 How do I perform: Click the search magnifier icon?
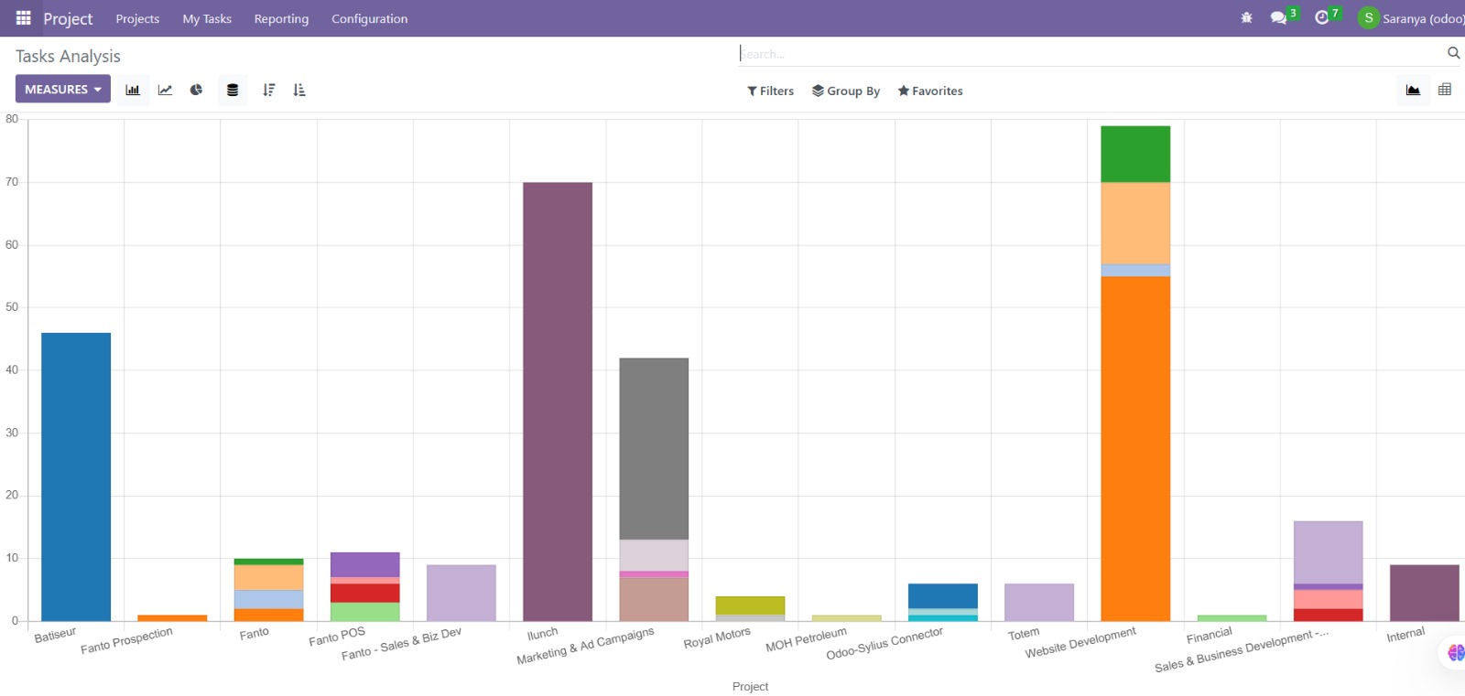pyautogui.click(x=1453, y=53)
